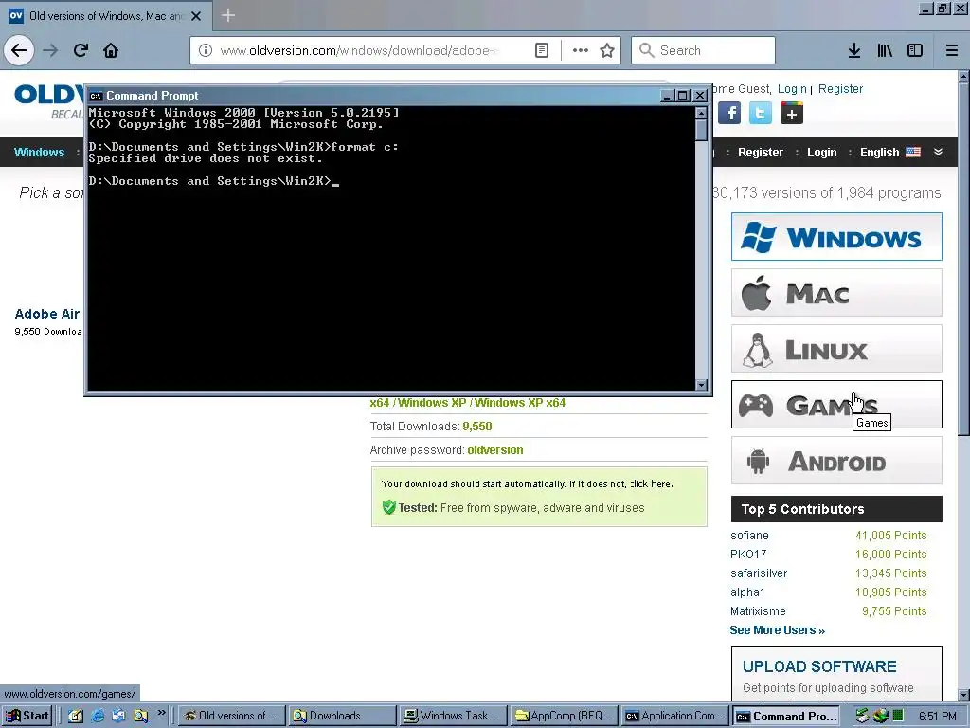
Task: Click See More Users link
Action: click(x=777, y=630)
